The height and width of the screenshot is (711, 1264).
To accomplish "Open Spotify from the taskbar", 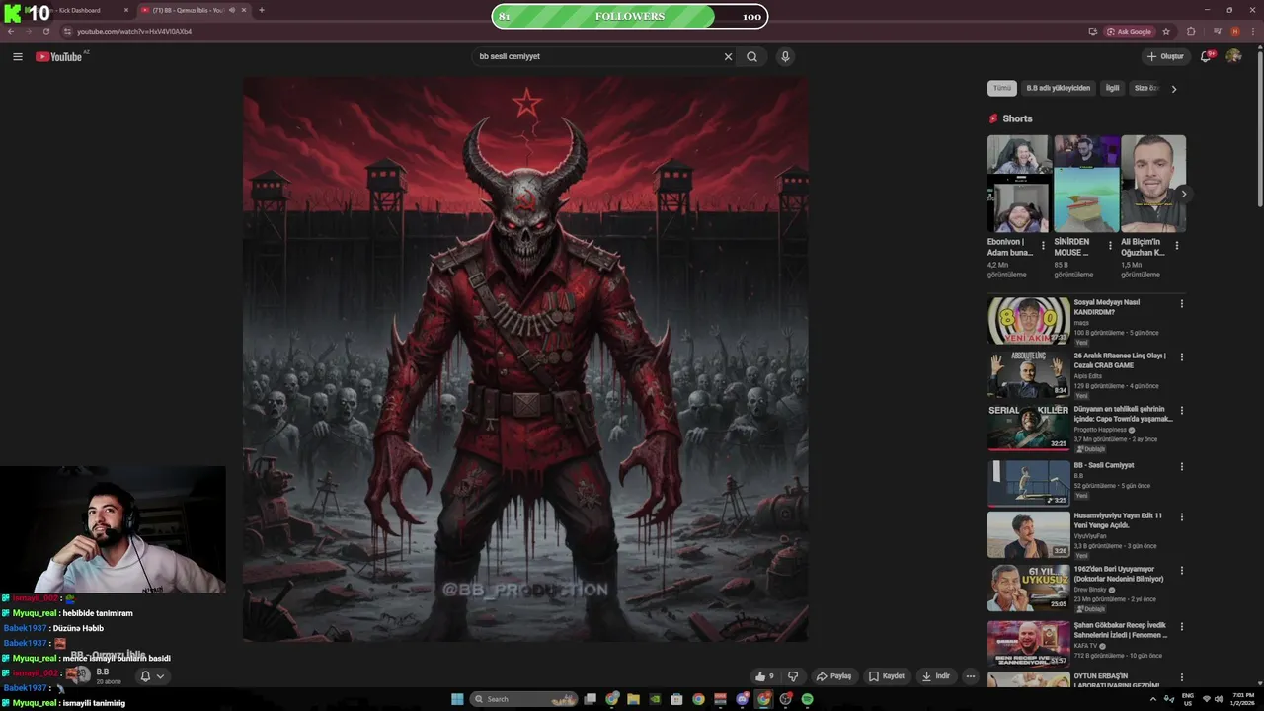I will (x=807, y=699).
